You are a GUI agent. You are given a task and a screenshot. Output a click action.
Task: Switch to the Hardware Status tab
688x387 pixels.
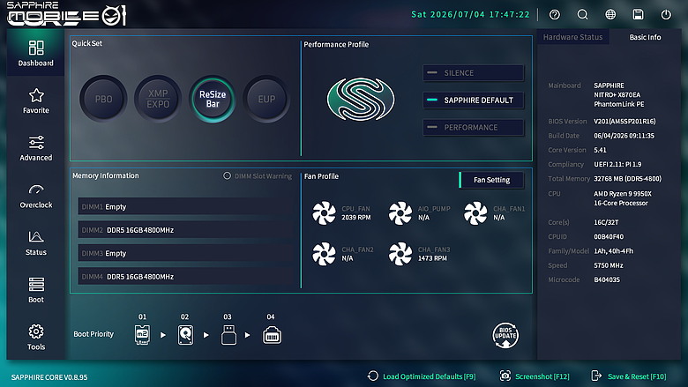pos(573,37)
